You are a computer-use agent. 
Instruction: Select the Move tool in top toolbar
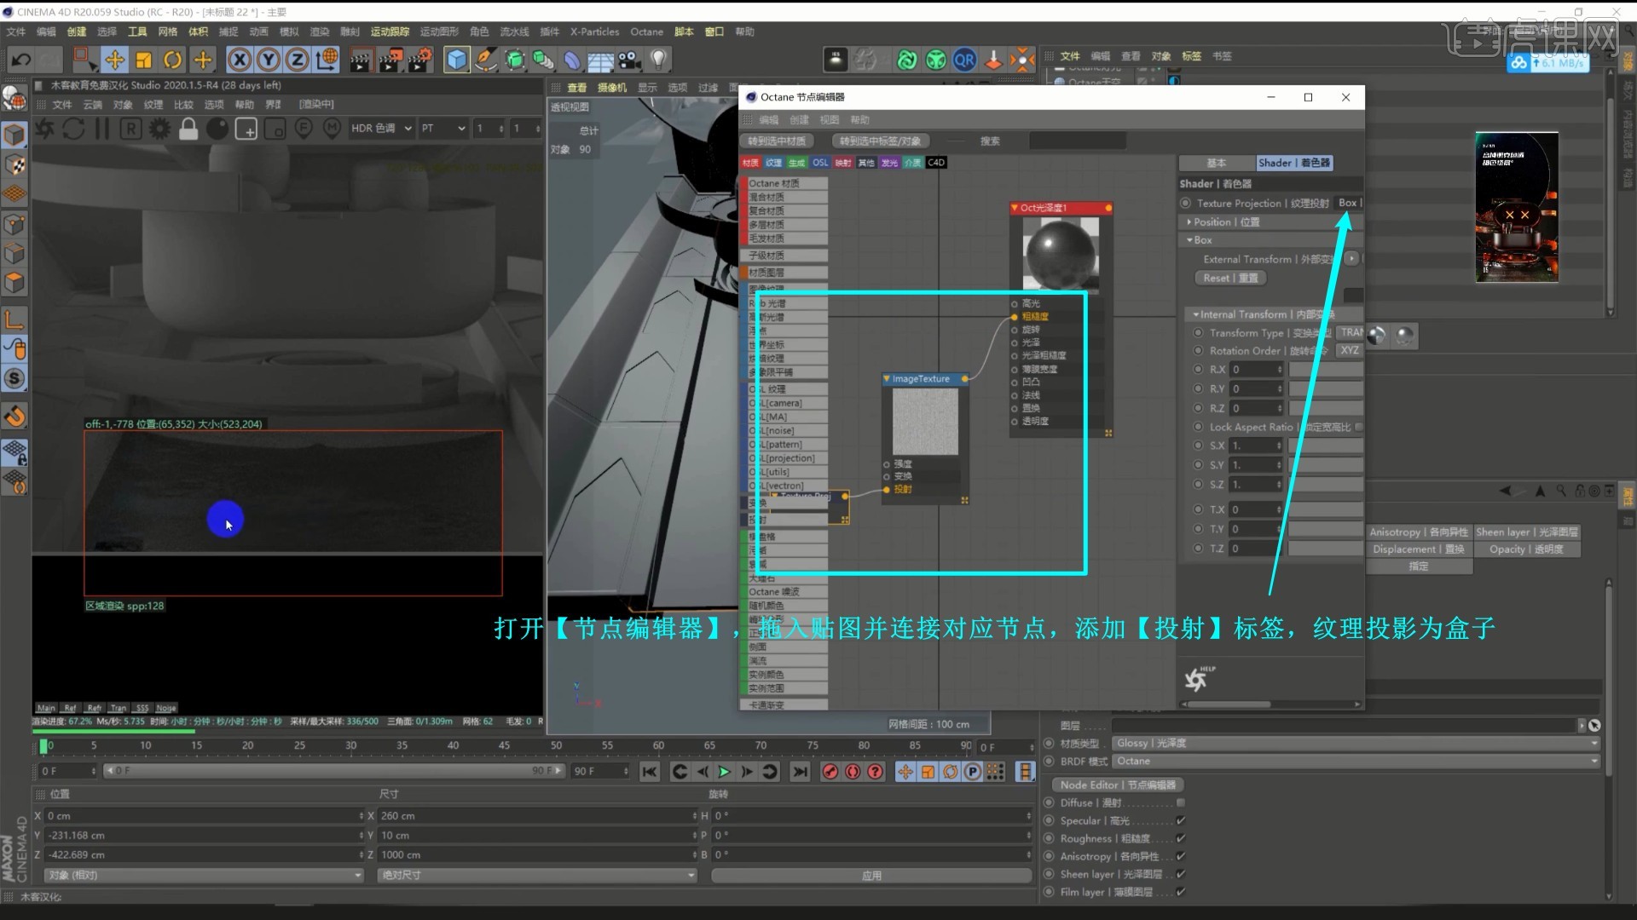coord(114,60)
